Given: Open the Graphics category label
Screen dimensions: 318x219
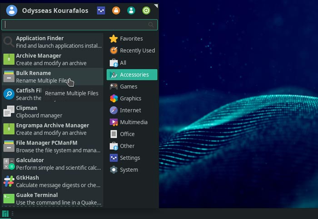Looking at the screenshot, I should click(130, 98).
